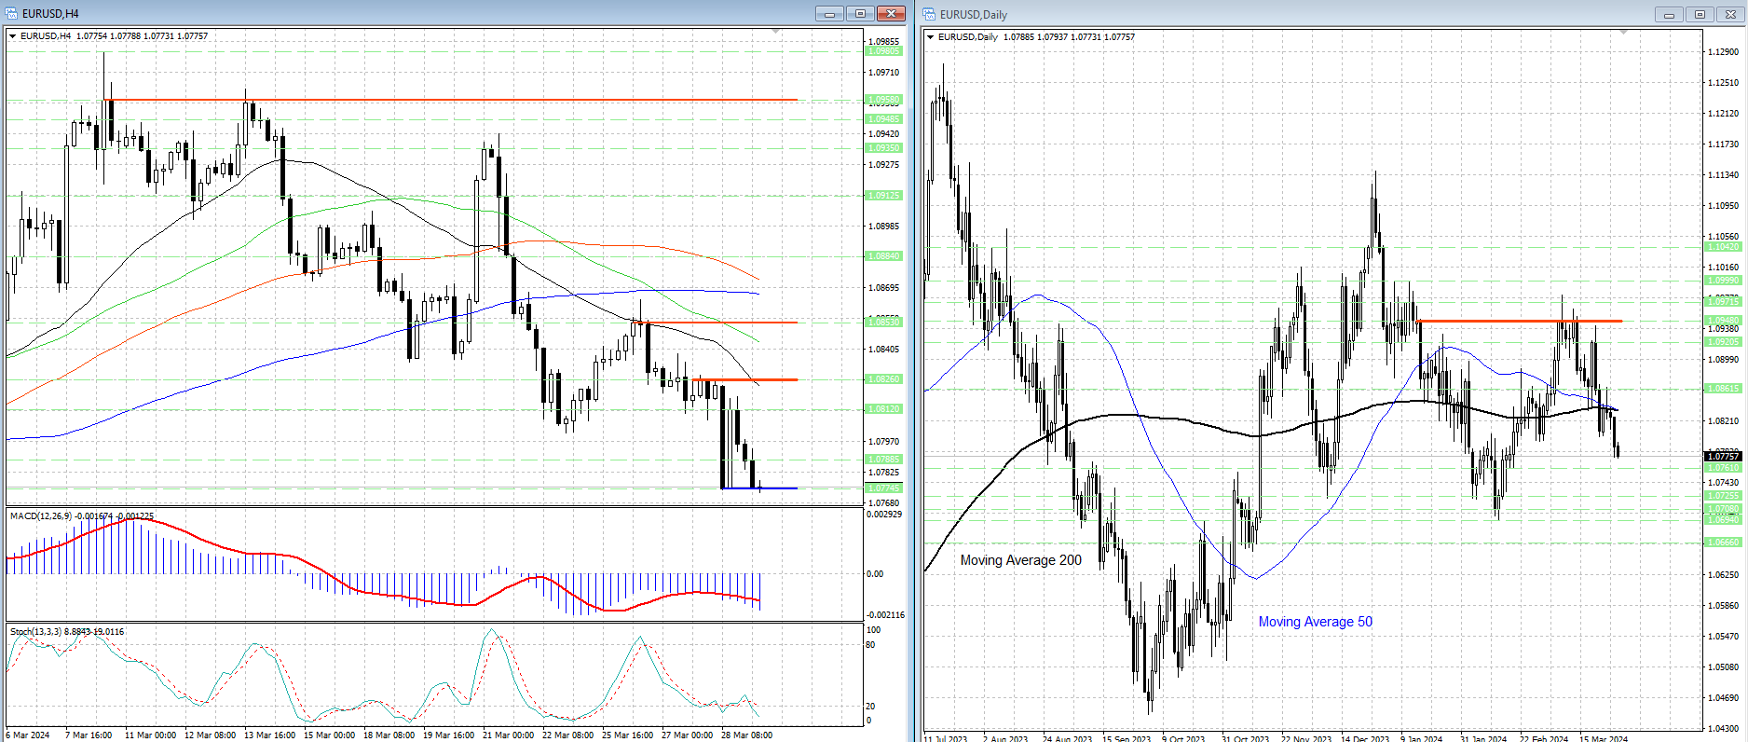Click the Stochastic scale value 80
This screenshot has height=742, width=1748.
click(x=871, y=645)
